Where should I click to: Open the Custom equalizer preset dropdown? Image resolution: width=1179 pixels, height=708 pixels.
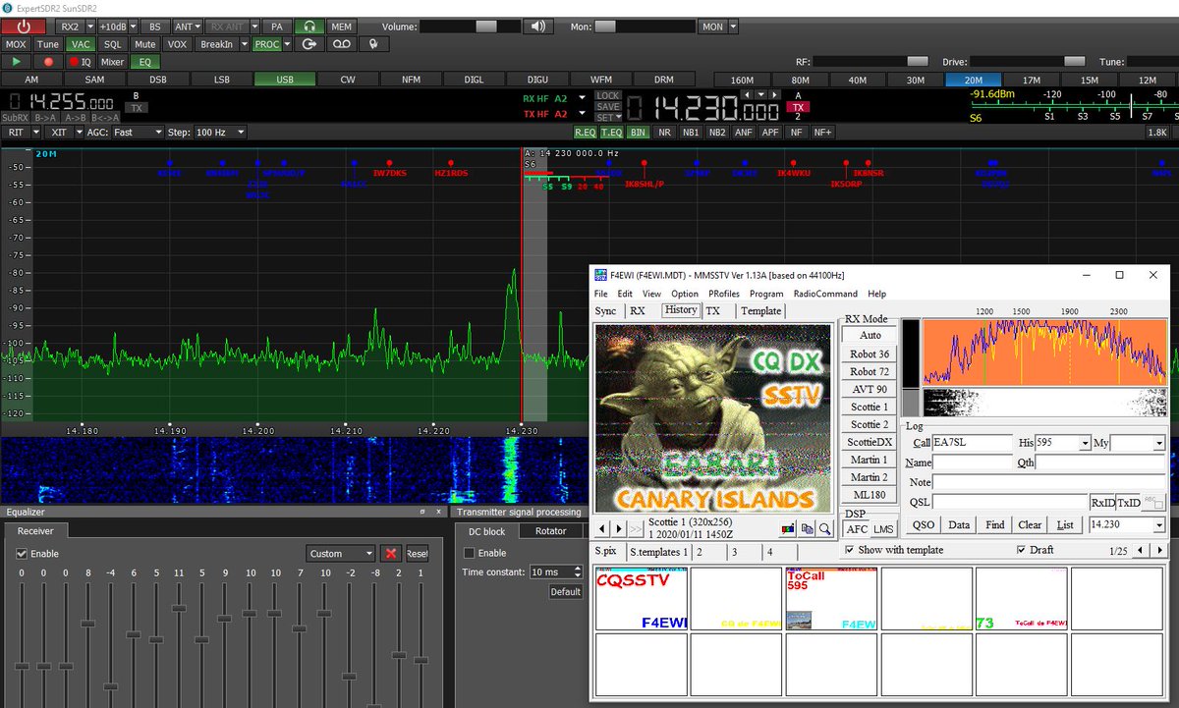(x=341, y=554)
